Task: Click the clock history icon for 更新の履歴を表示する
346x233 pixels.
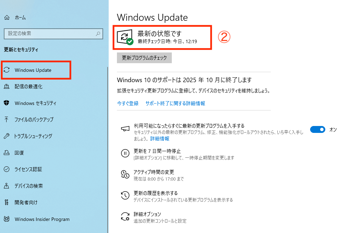Action: tap(125, 195)
